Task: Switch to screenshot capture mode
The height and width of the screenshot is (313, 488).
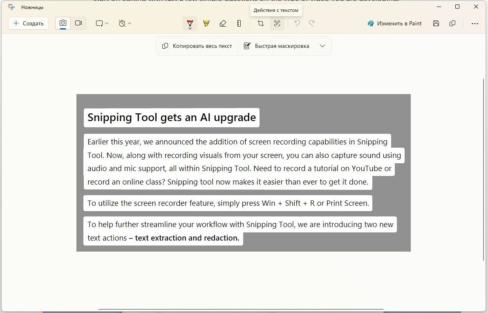Action: pyautogui.click(x=63, y=23)
